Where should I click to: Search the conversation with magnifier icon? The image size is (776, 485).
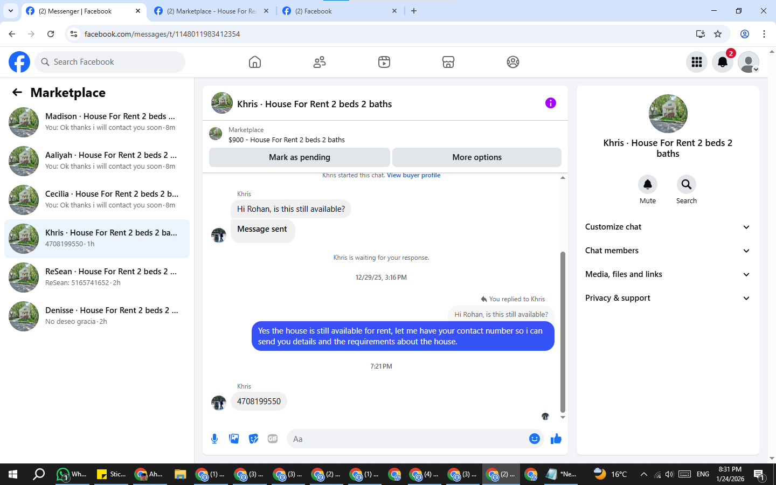pyautogui.click(x=687, y=184)
